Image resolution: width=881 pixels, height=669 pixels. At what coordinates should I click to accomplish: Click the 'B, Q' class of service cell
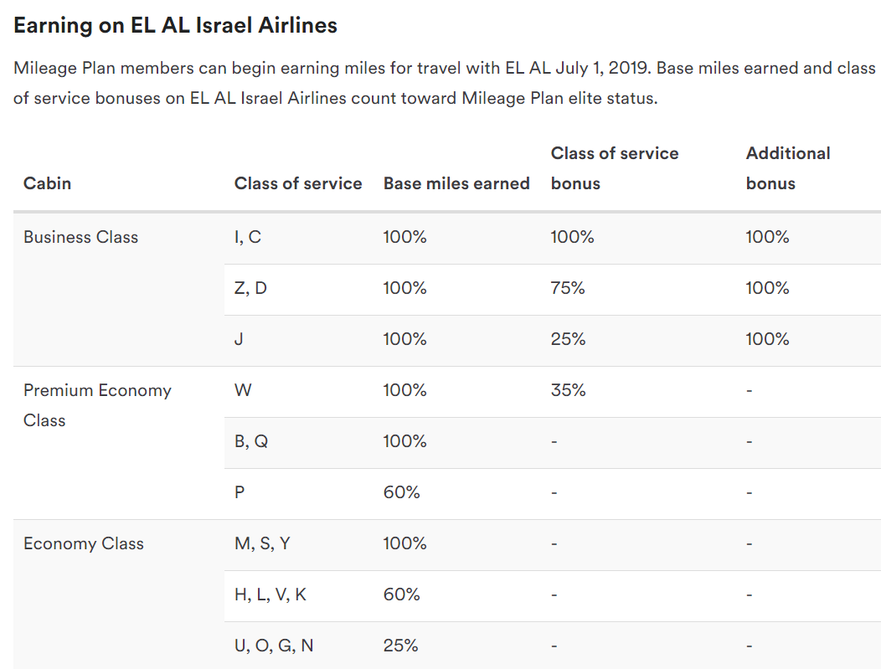pyautogui.click(x=251, y=441)
